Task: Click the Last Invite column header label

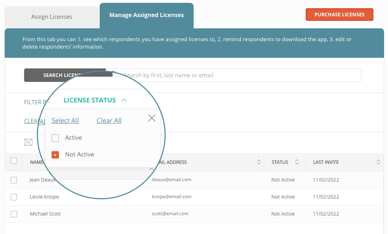Action: point(326,162)
